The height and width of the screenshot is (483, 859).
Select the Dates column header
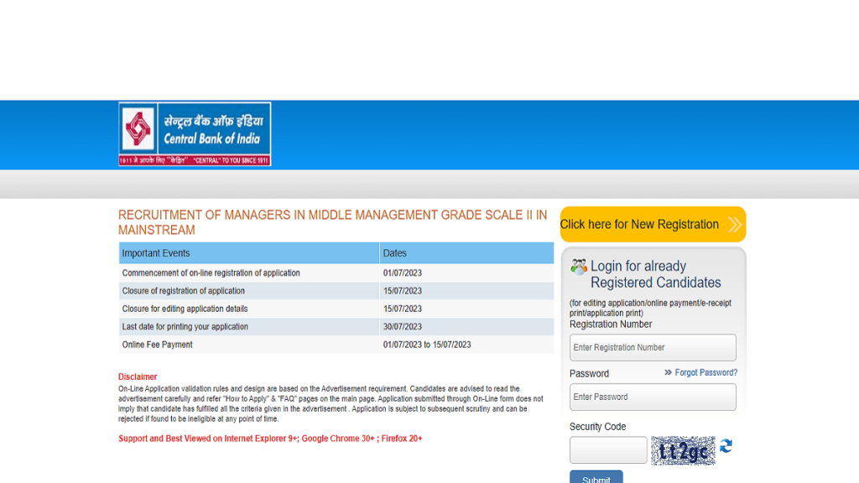coord(466,253)
